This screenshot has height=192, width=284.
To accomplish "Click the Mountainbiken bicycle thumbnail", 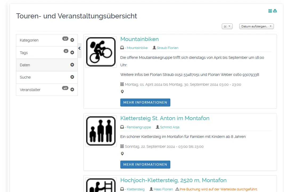I will tap(101, 52).
